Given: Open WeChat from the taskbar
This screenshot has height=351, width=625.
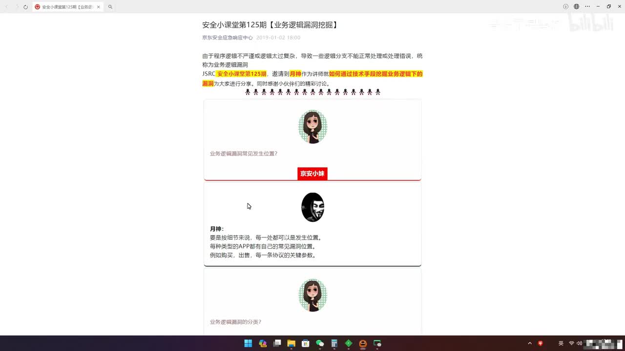Looking at the screenshot, I should click(320, 343).
